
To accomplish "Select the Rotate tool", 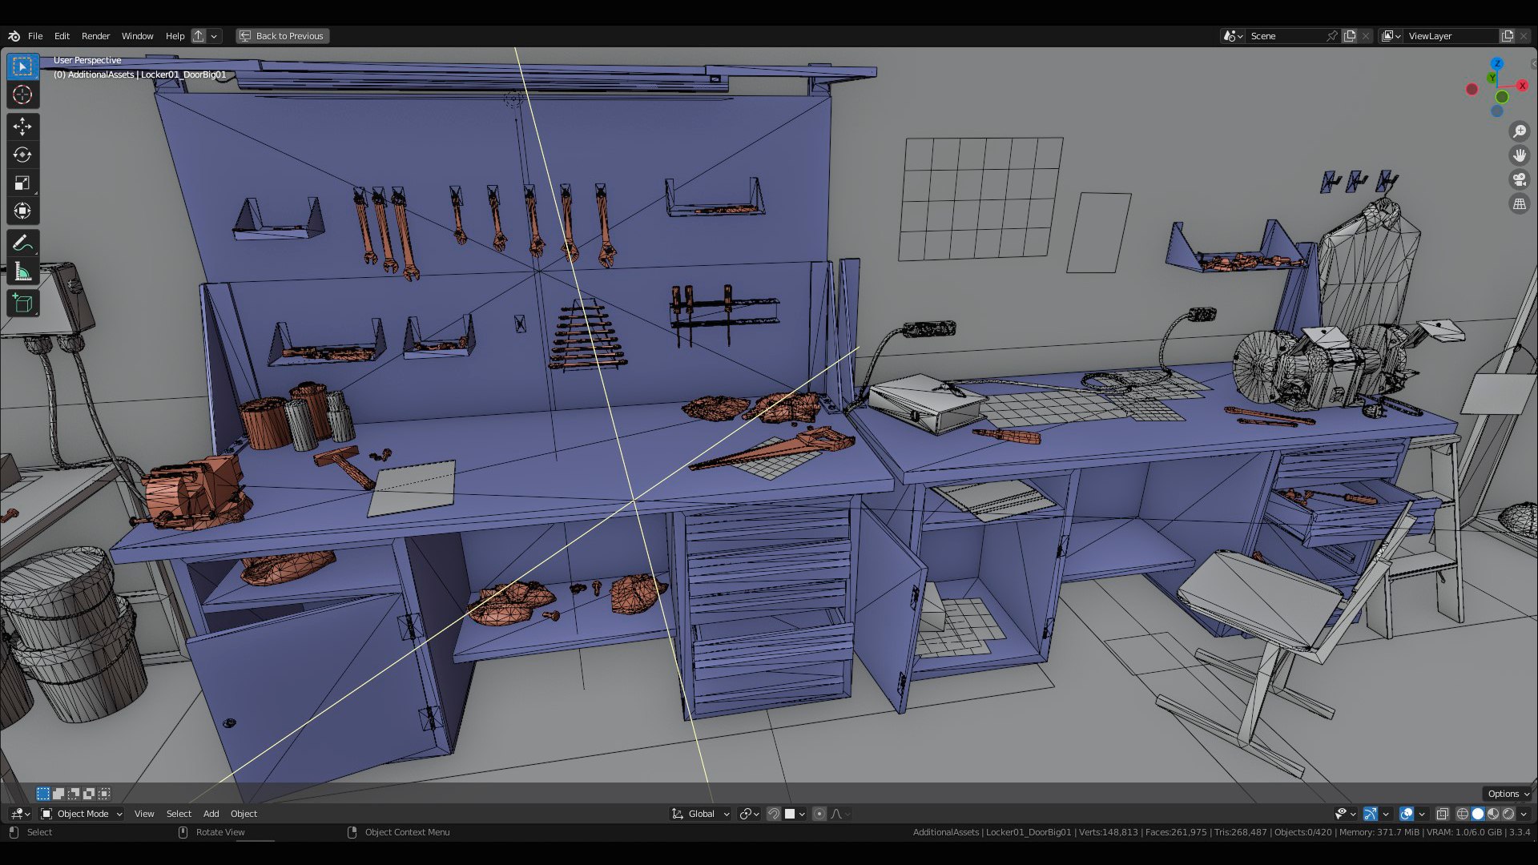I will tap(22, 155).
